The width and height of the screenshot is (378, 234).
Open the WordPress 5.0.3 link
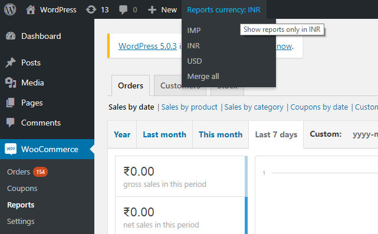(147, 46)
